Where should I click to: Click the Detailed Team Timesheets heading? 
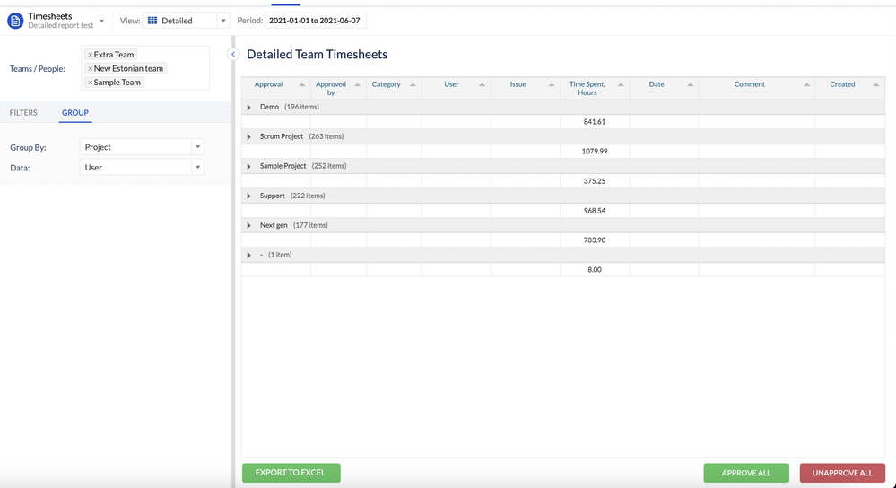[x=318, y=55]
